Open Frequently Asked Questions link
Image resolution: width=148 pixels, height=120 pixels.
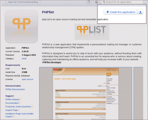18,107
